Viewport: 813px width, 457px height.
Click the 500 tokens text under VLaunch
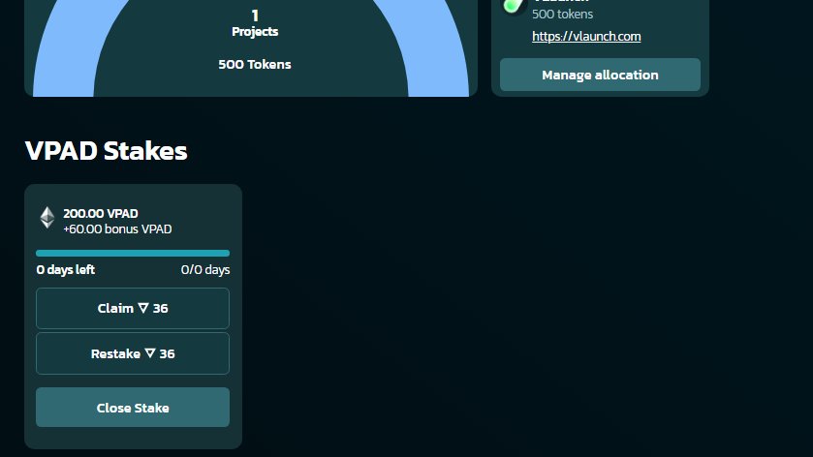563,14
